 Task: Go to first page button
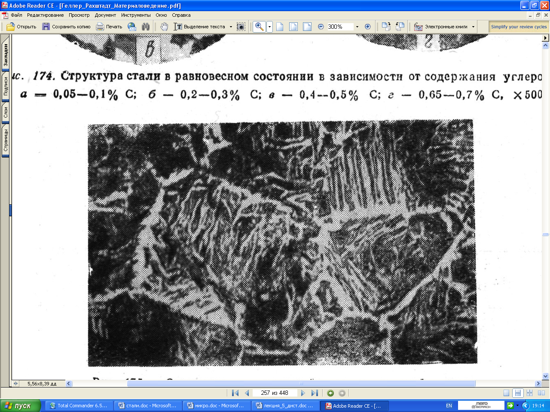tap(235, 393)
